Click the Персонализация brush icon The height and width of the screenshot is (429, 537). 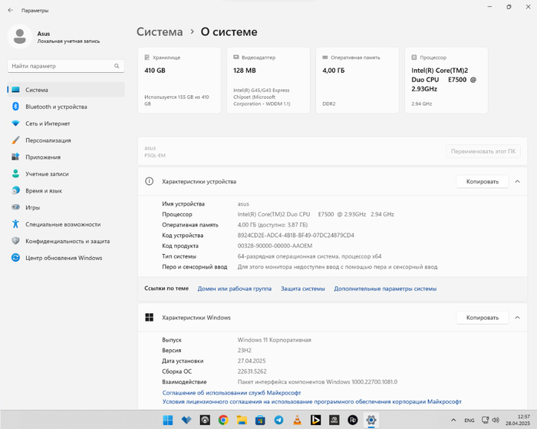click(15, 140)
